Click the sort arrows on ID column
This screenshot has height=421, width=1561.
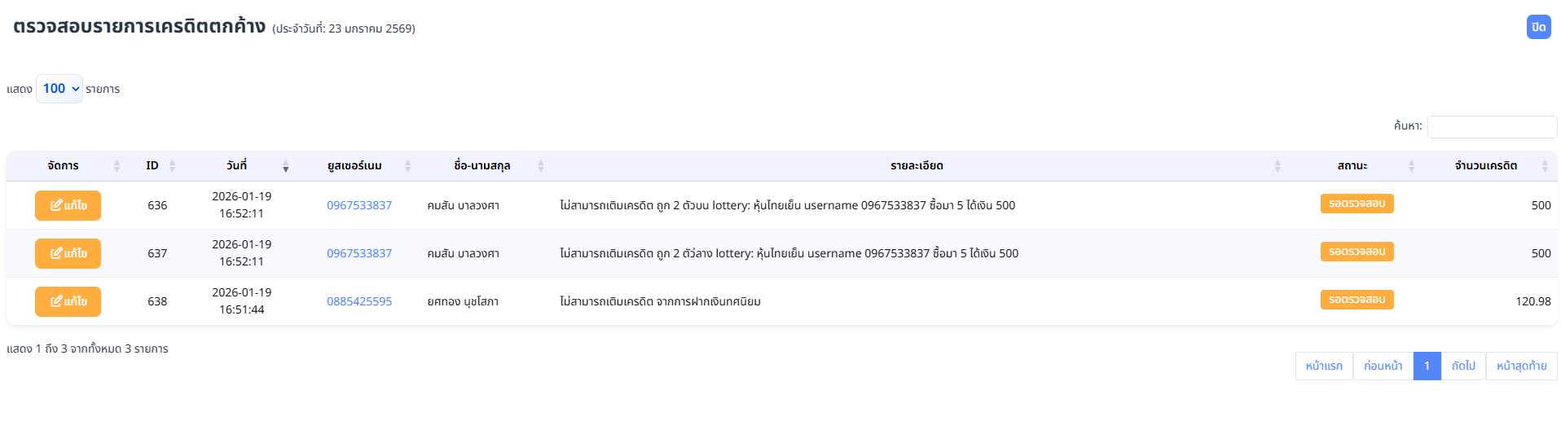pos(172,166)
